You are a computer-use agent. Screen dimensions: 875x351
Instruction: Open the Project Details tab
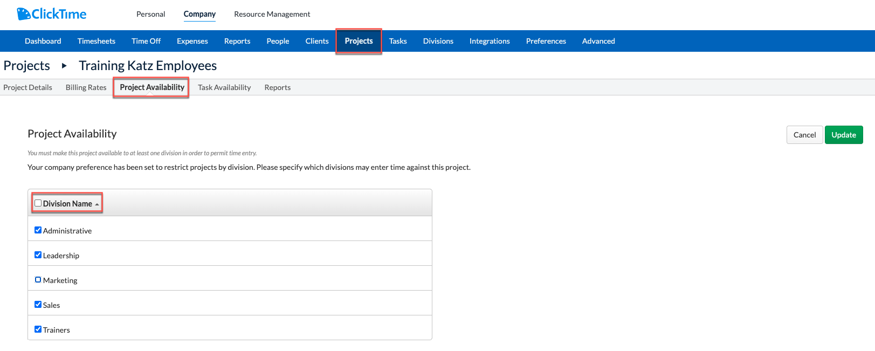[x=27, y=87]
